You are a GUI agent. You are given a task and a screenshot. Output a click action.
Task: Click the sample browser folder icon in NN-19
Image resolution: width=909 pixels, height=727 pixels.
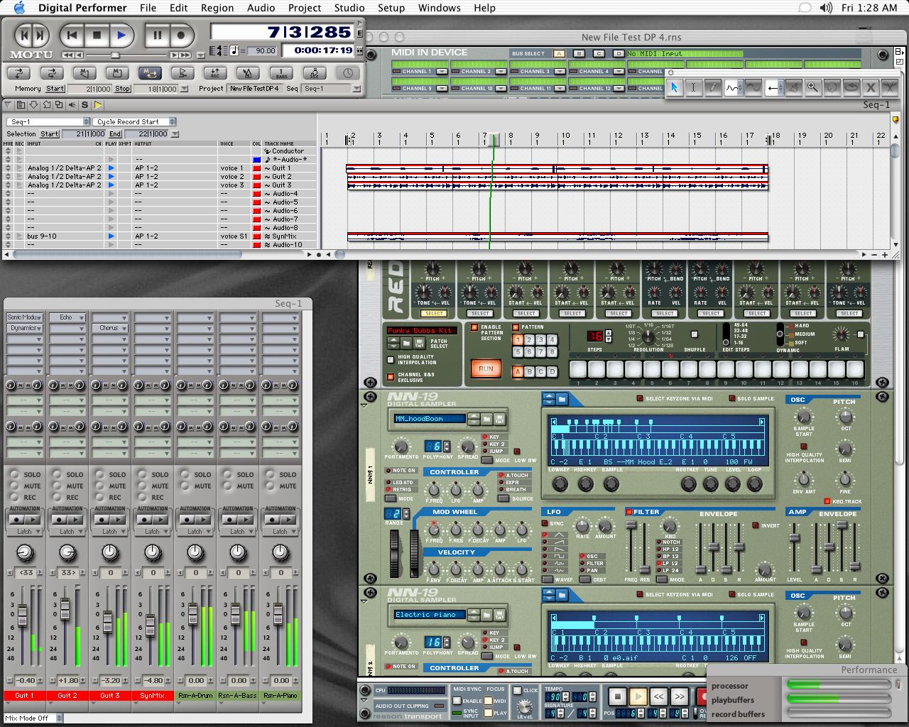pos(562,399)
